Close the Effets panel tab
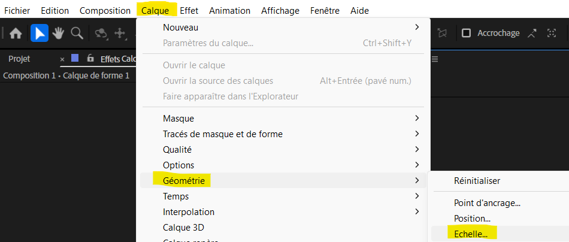This screenshot has height=242, width=569. point(62,59)
